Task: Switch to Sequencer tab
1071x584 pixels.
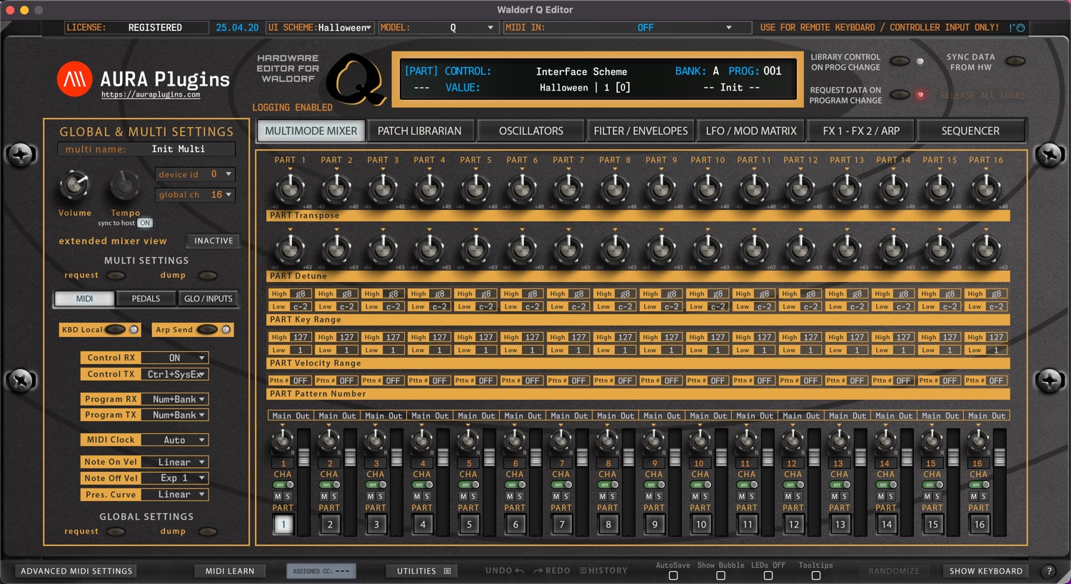Action: point(970,131)
